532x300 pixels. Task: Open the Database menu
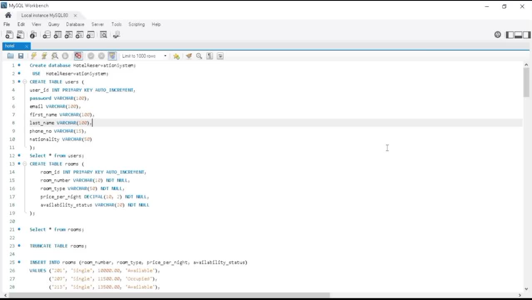[x=75, y=25]
